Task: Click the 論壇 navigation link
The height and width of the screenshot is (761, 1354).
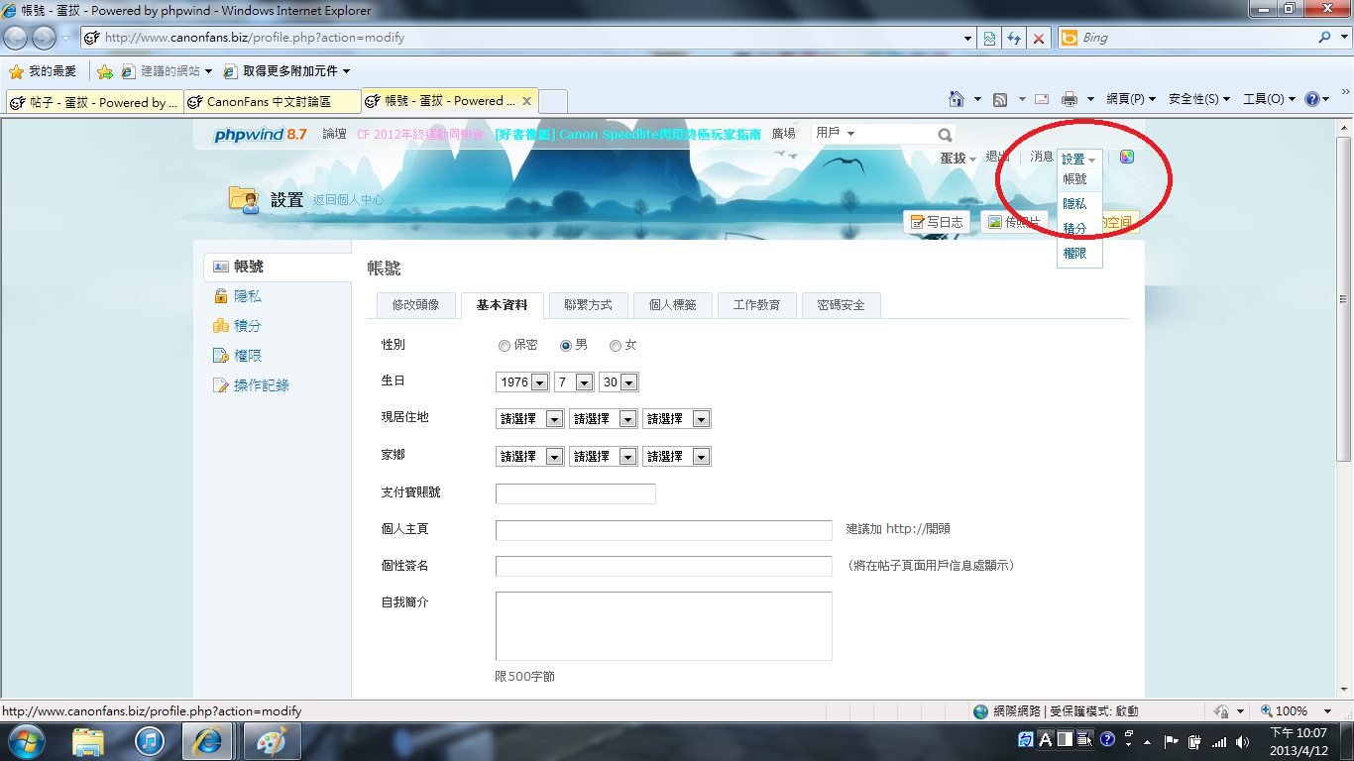Action: (335, 134)
